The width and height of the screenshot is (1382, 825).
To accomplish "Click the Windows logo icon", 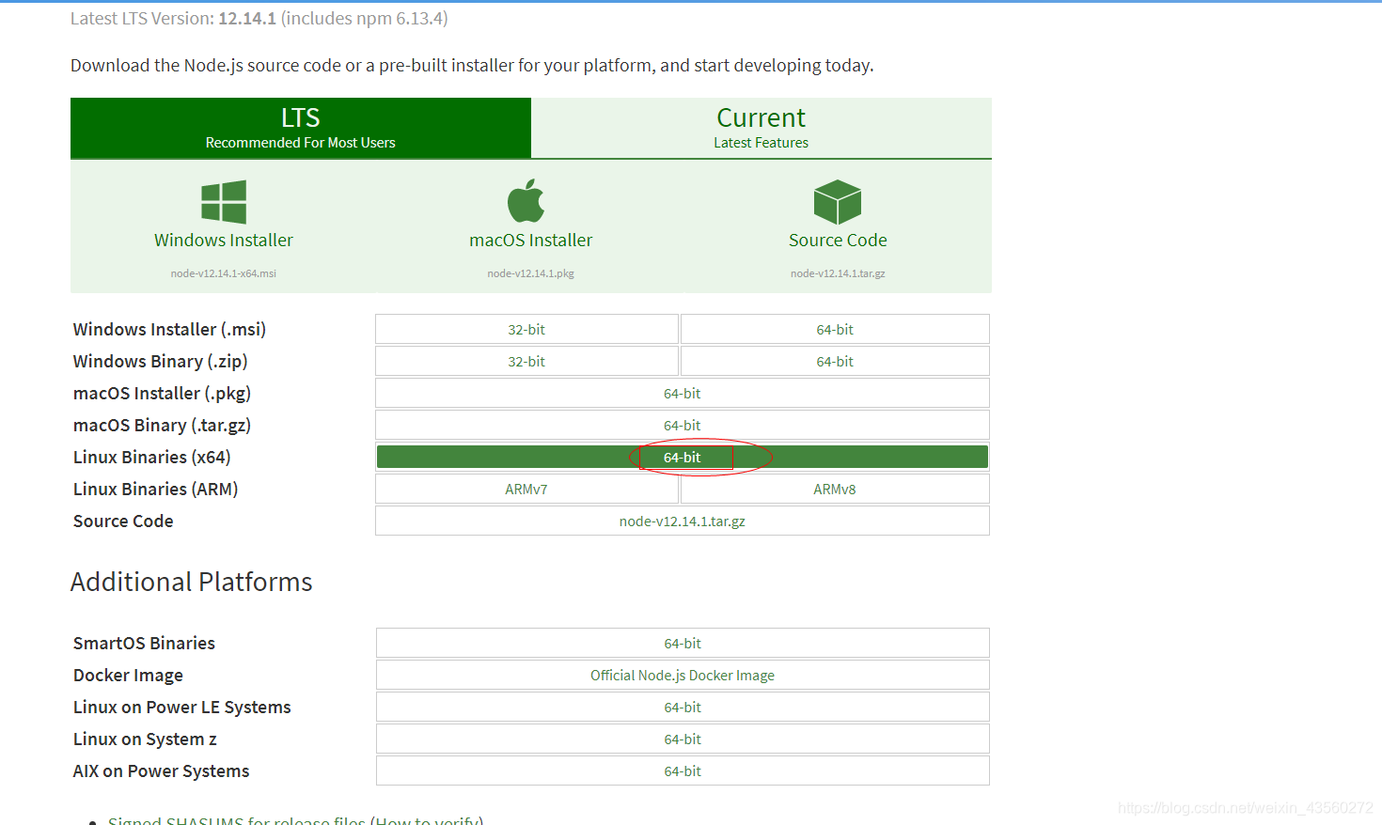I will [224, 202].
